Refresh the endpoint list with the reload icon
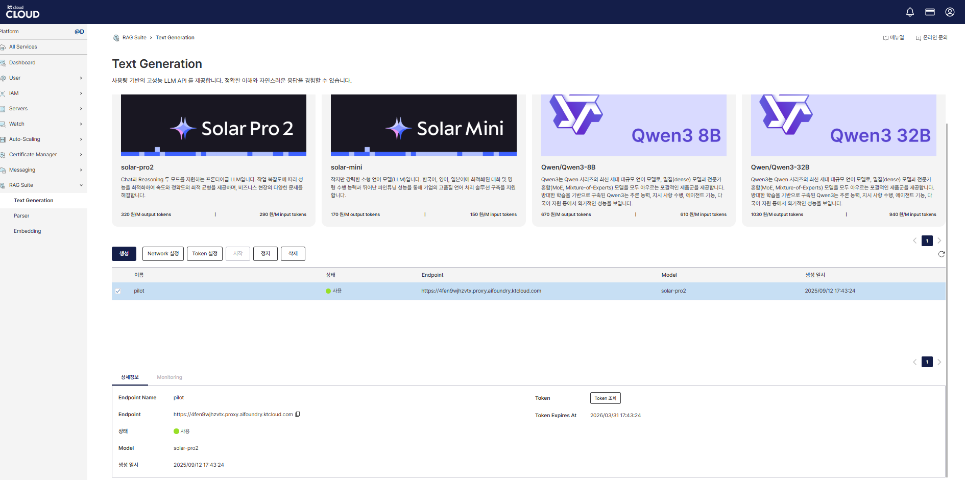The width and height of the screenshot is (965, 480). pyautogui.click(x=942, y=254)
